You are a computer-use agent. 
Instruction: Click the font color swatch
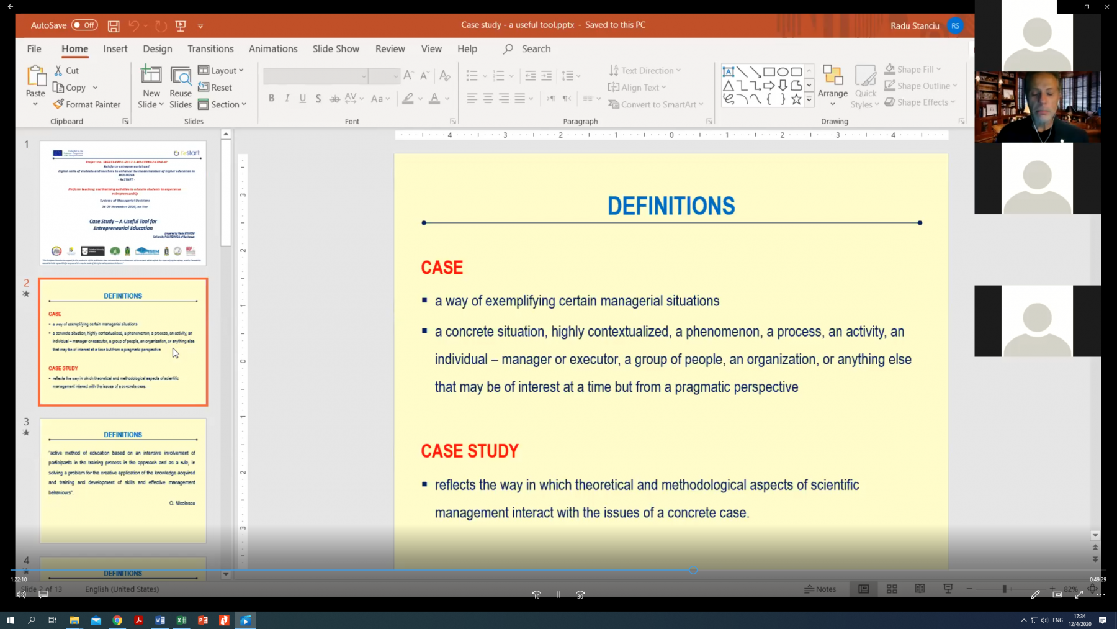[434, 98]
